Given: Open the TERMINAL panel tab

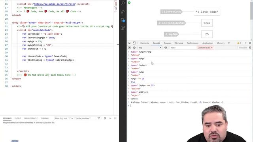Looking at the screenshot, I should (45, 118).
